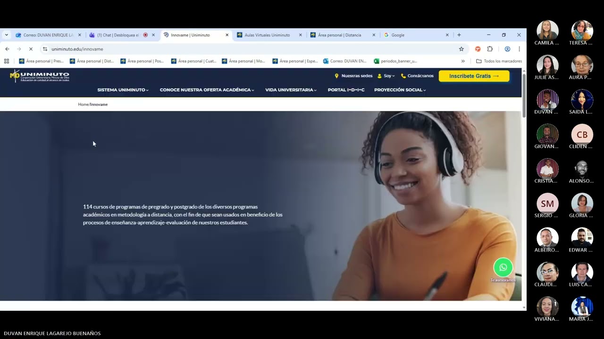Click Home in breadcrumb
The image size is (604, 339).
coord(83,105)
